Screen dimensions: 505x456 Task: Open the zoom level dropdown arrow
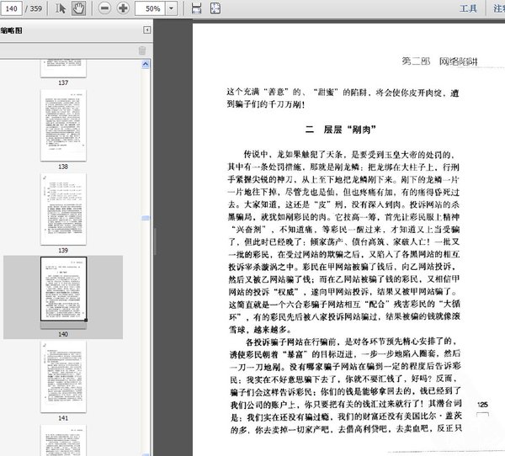(172, 8)
